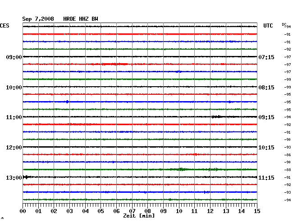This screenshot has width=293, height=223.
Task: Select the '09:00' local time label
Action: (x=14, y=57)
